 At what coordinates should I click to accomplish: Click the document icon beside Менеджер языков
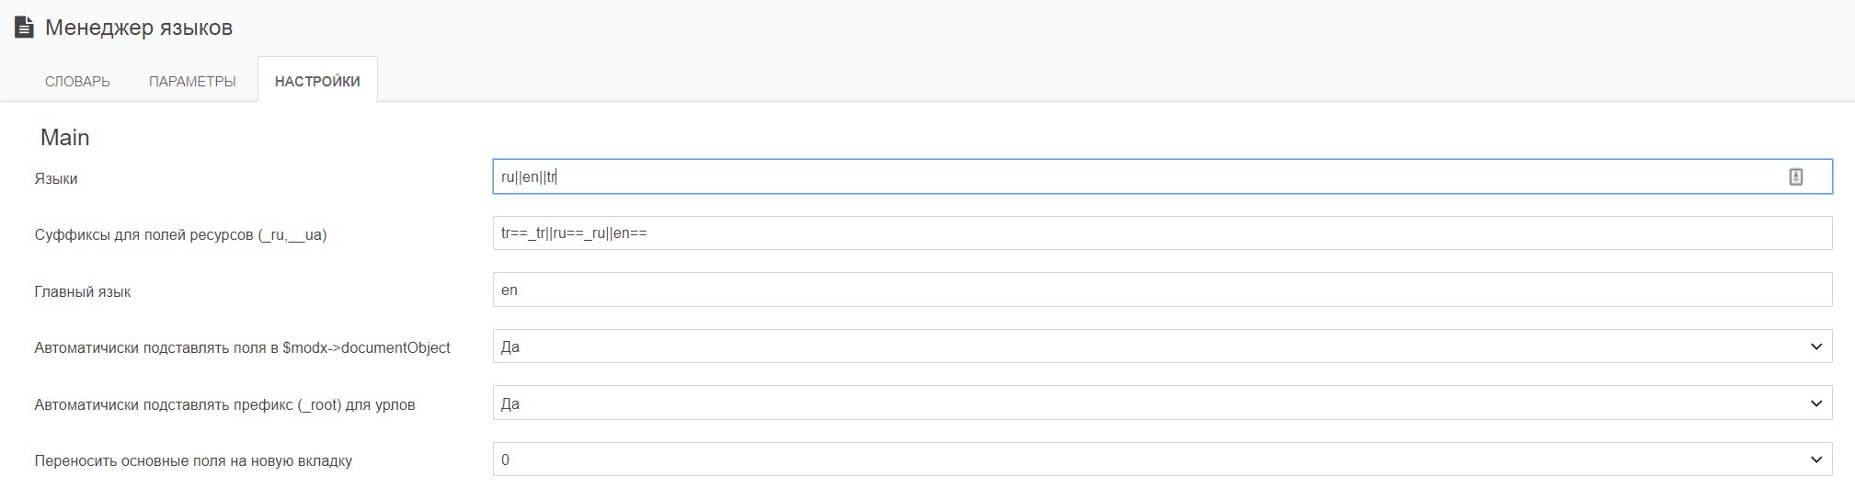24,28
